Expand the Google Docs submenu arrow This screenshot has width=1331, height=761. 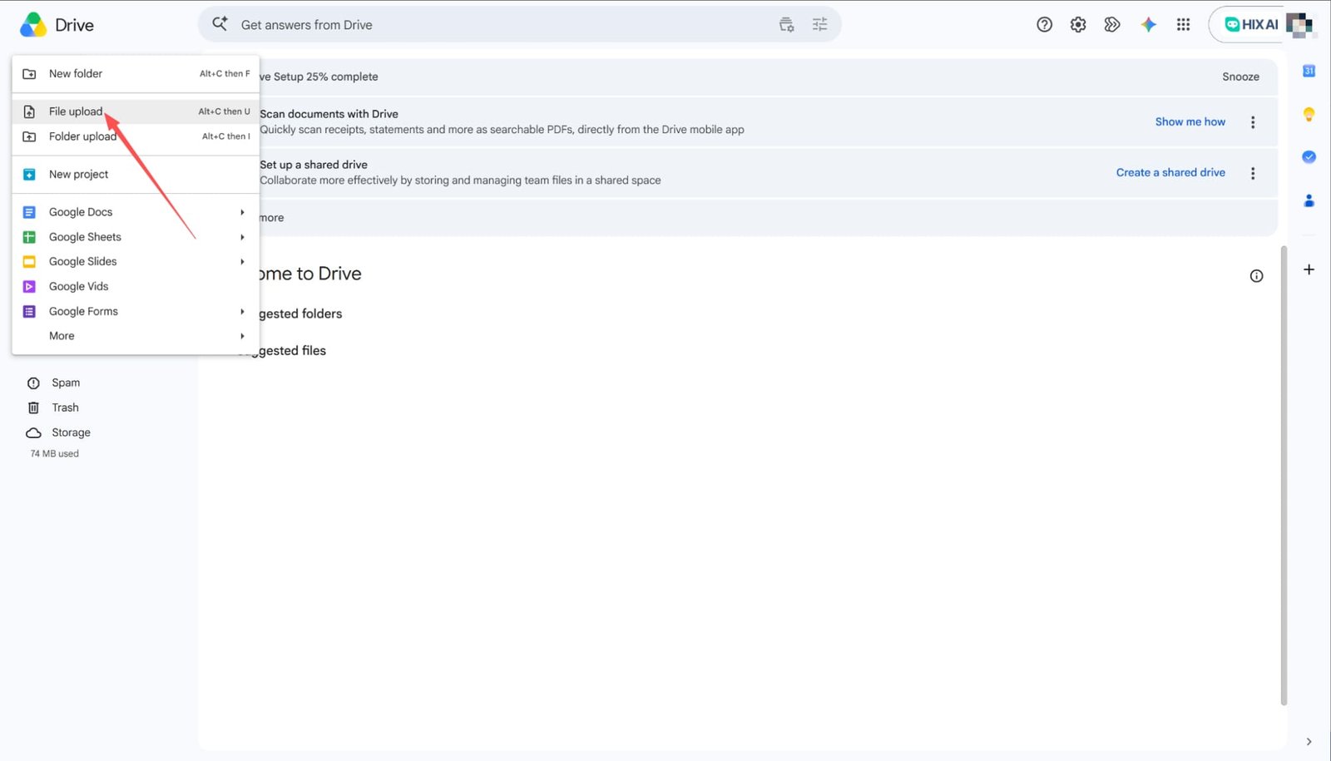click(x=242, y=212)
